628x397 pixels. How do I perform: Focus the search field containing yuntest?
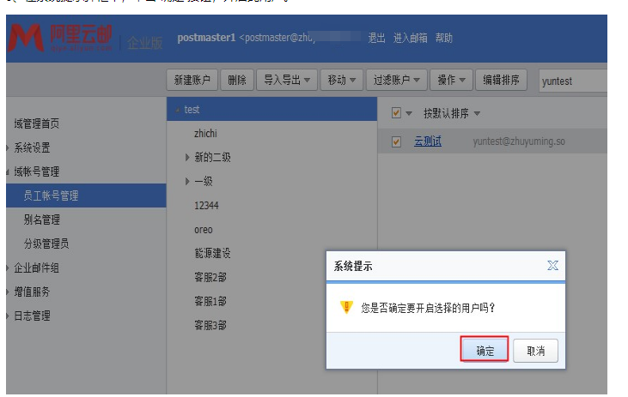pos(573,81)
